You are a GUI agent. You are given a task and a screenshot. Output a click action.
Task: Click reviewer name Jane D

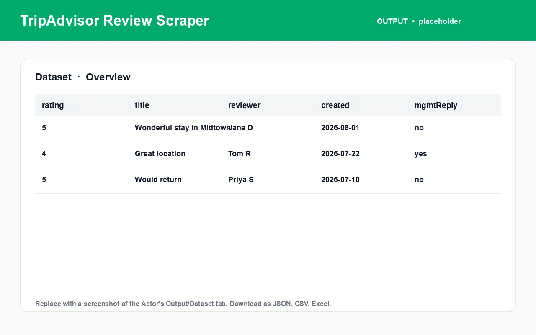click(x=242, y=128)
